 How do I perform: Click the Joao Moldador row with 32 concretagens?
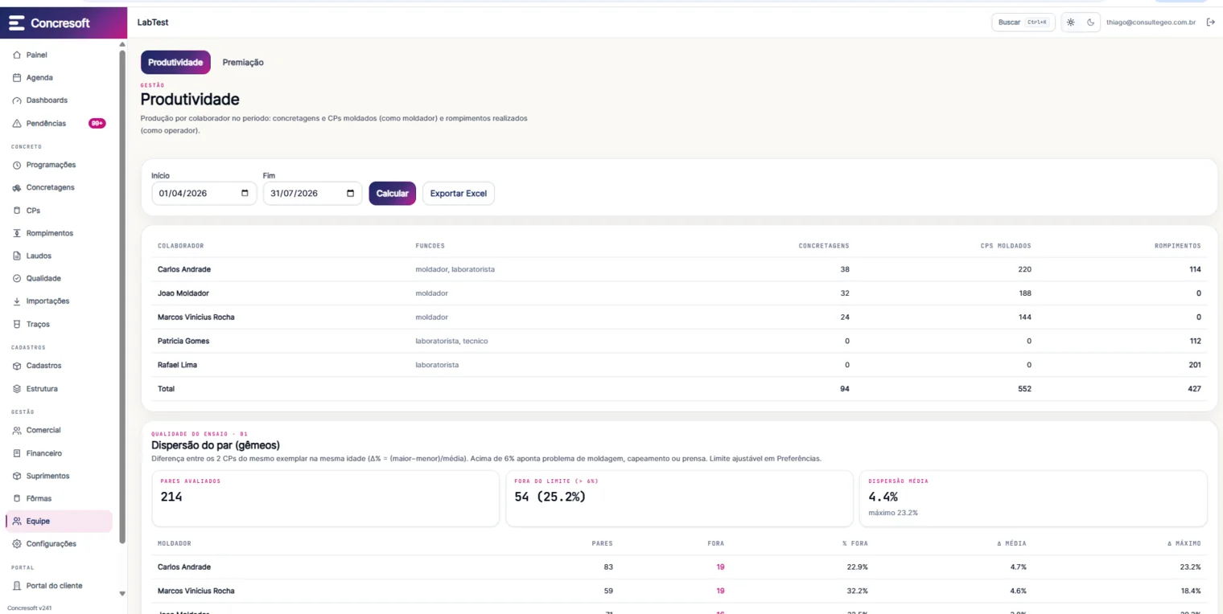pyautogui.click(x=679, y=293)
